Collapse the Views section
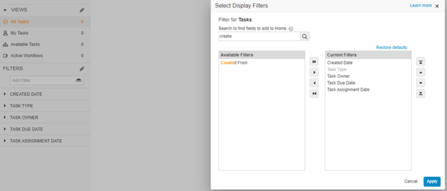The height and width of the screenshot is (191, 447). point(5,10)
